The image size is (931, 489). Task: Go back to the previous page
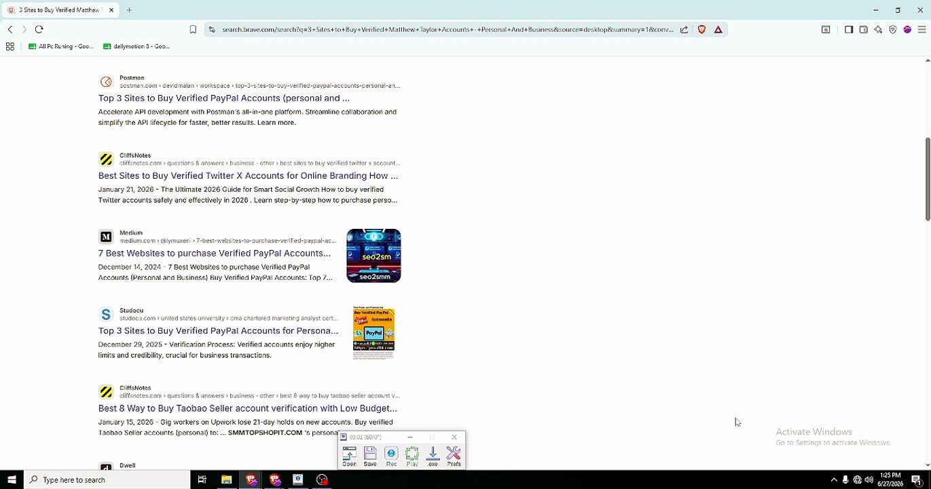click(x=10, y=29)
